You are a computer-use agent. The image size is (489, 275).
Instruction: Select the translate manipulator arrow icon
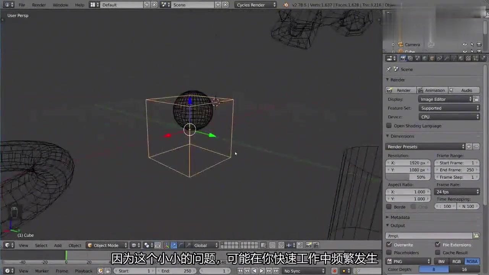[174, 245]
